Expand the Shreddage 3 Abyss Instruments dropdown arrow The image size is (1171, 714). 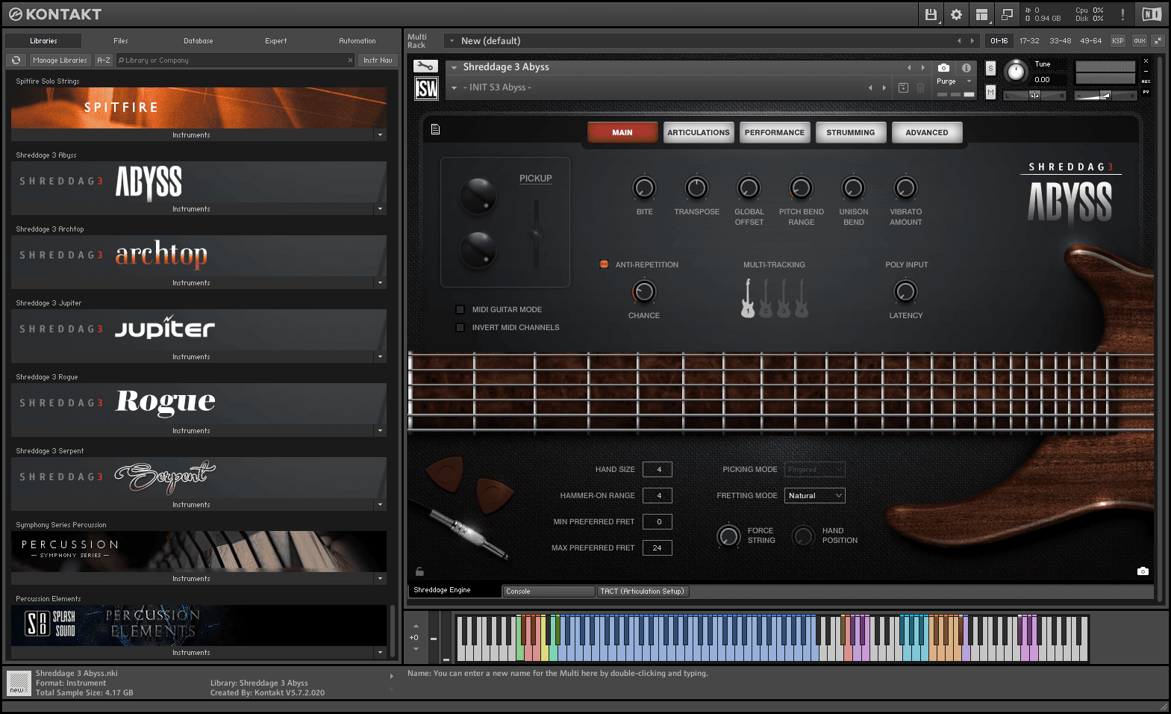380,209
